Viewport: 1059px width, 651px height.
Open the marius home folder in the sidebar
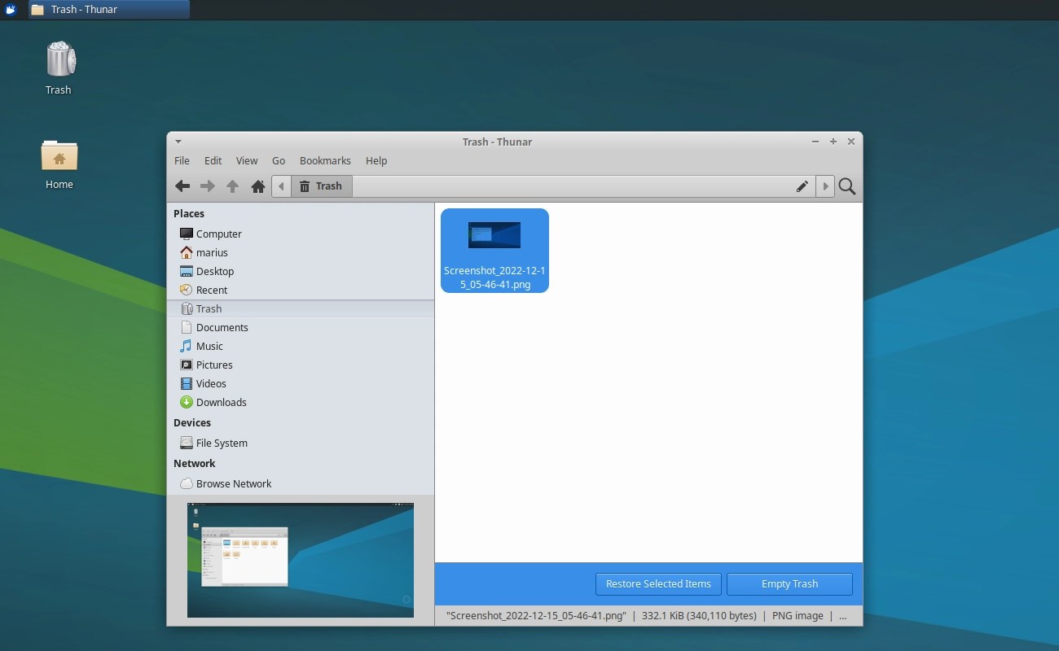click(x=301, y=252)
